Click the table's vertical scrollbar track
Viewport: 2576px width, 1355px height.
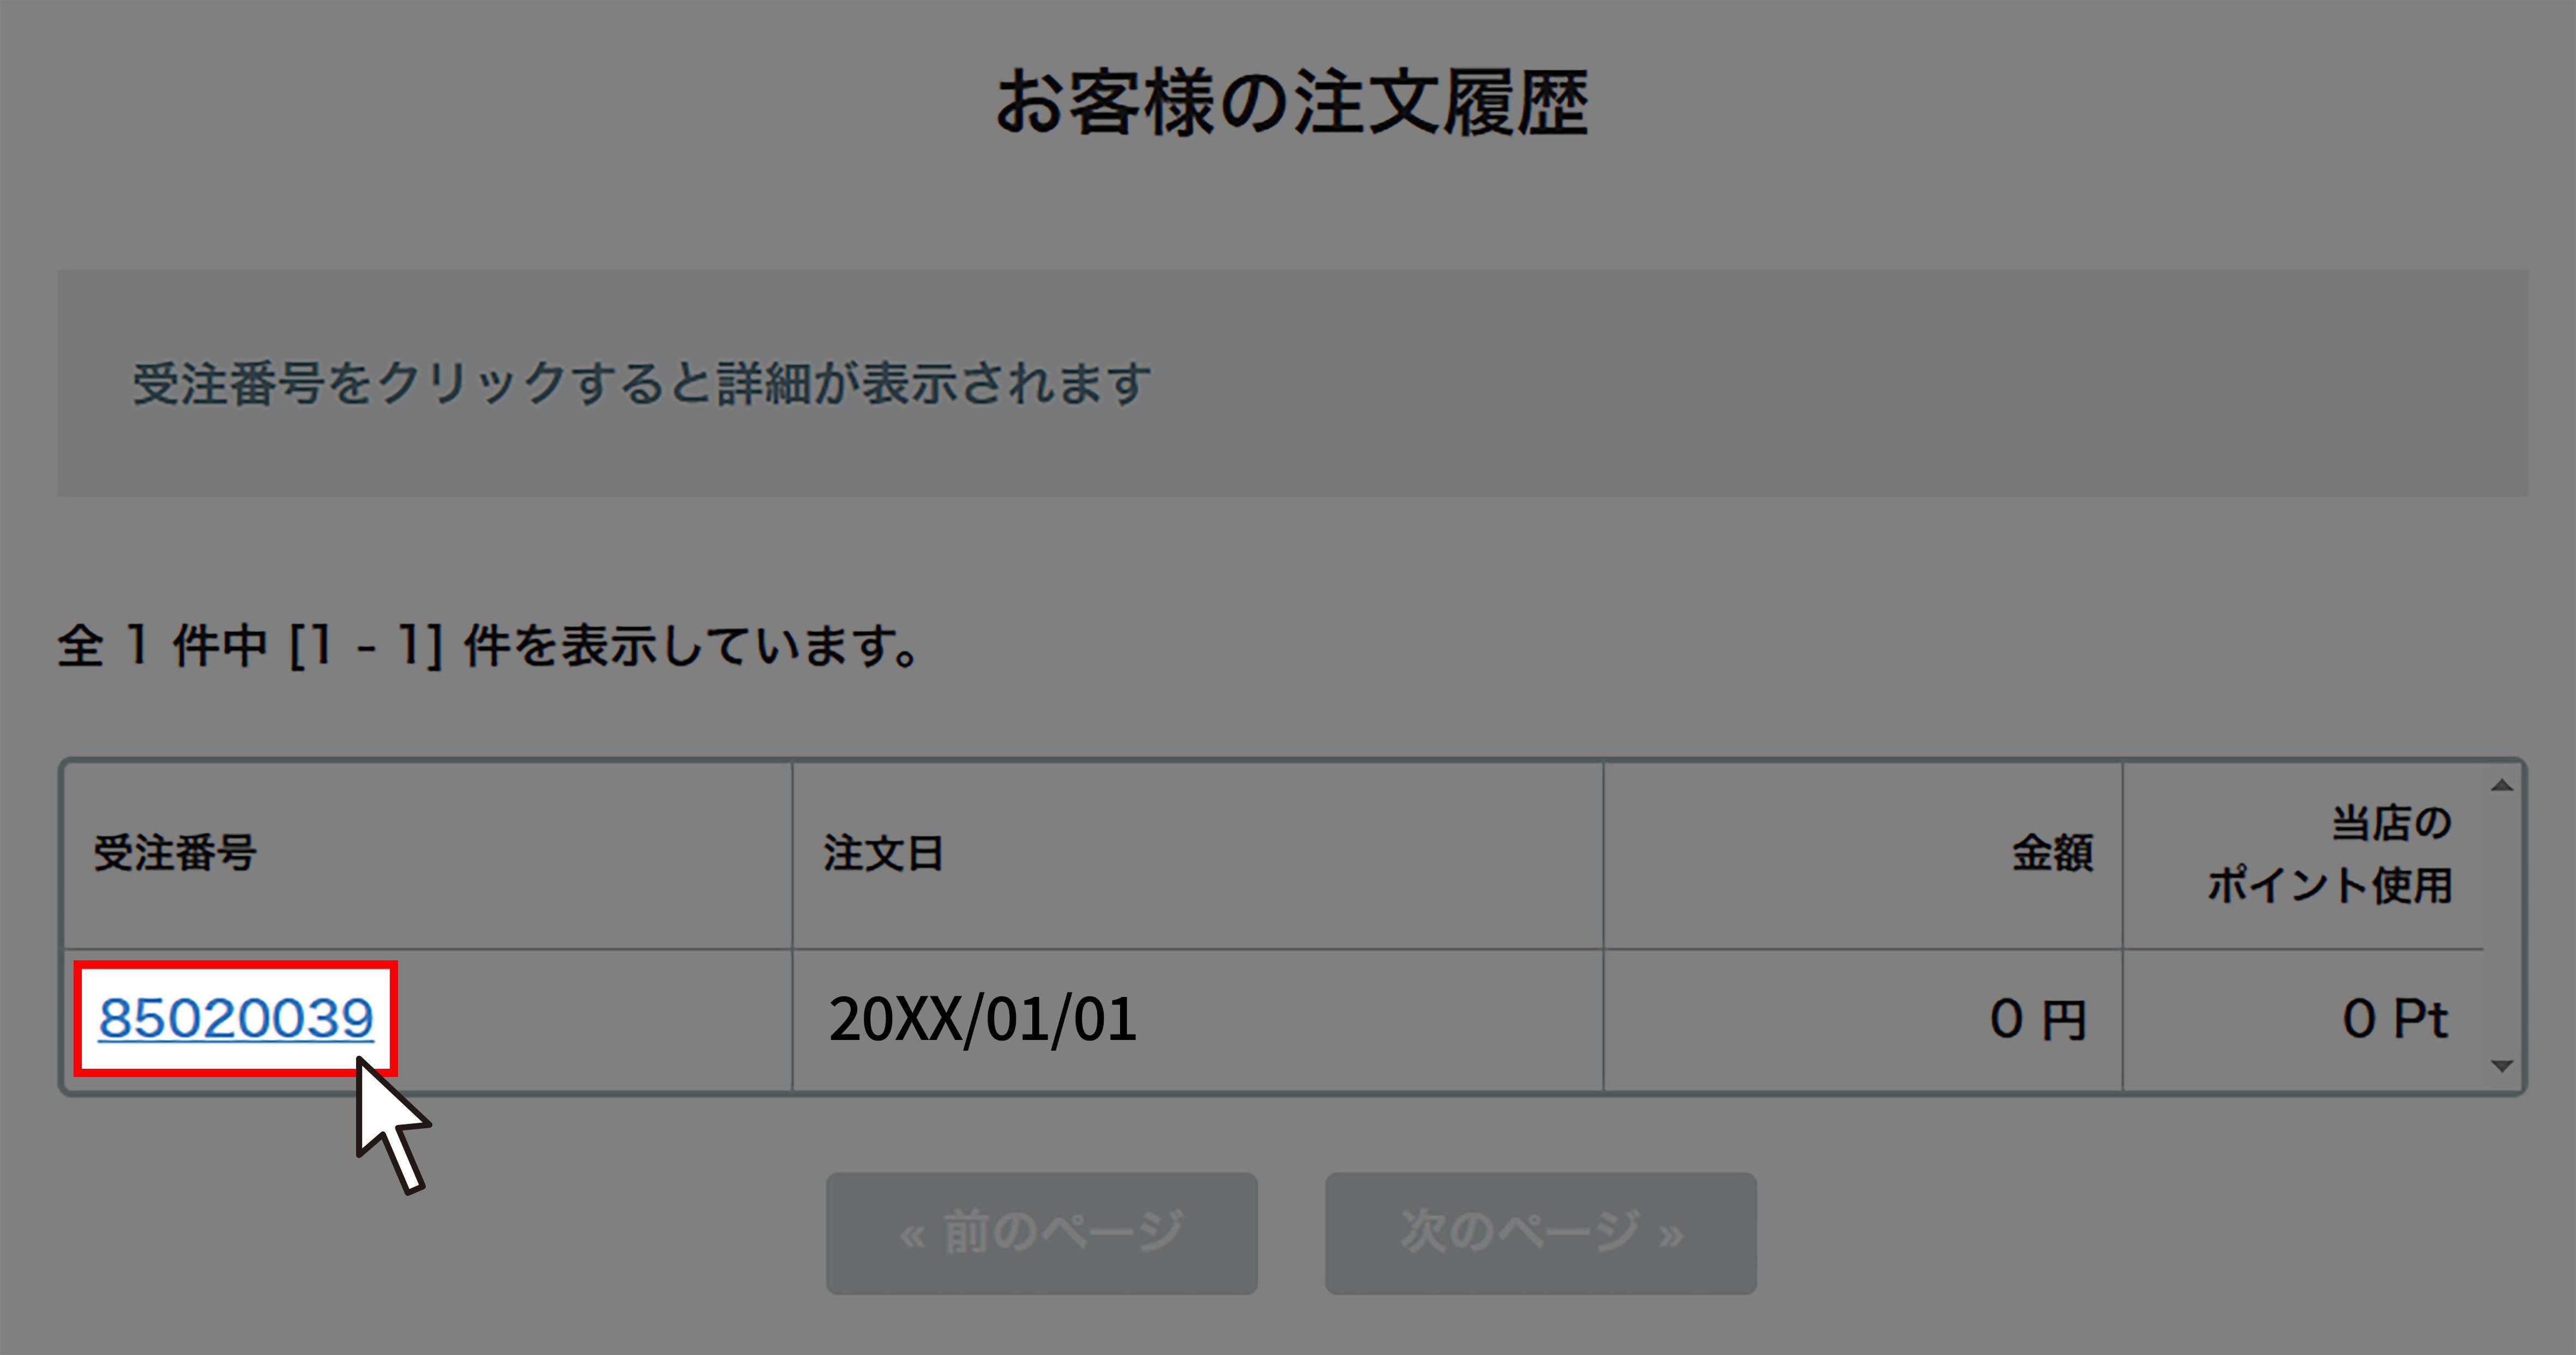pyautogui.click(x=2502, y=927)
